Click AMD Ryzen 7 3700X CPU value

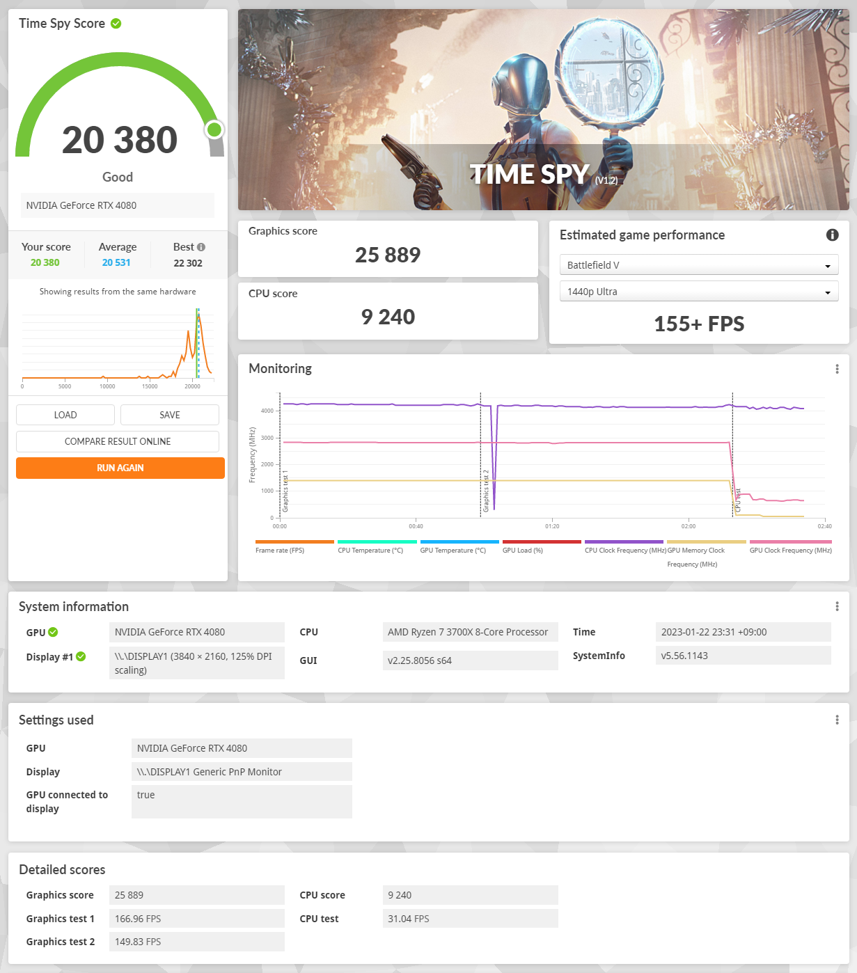(x=471, y=632)
